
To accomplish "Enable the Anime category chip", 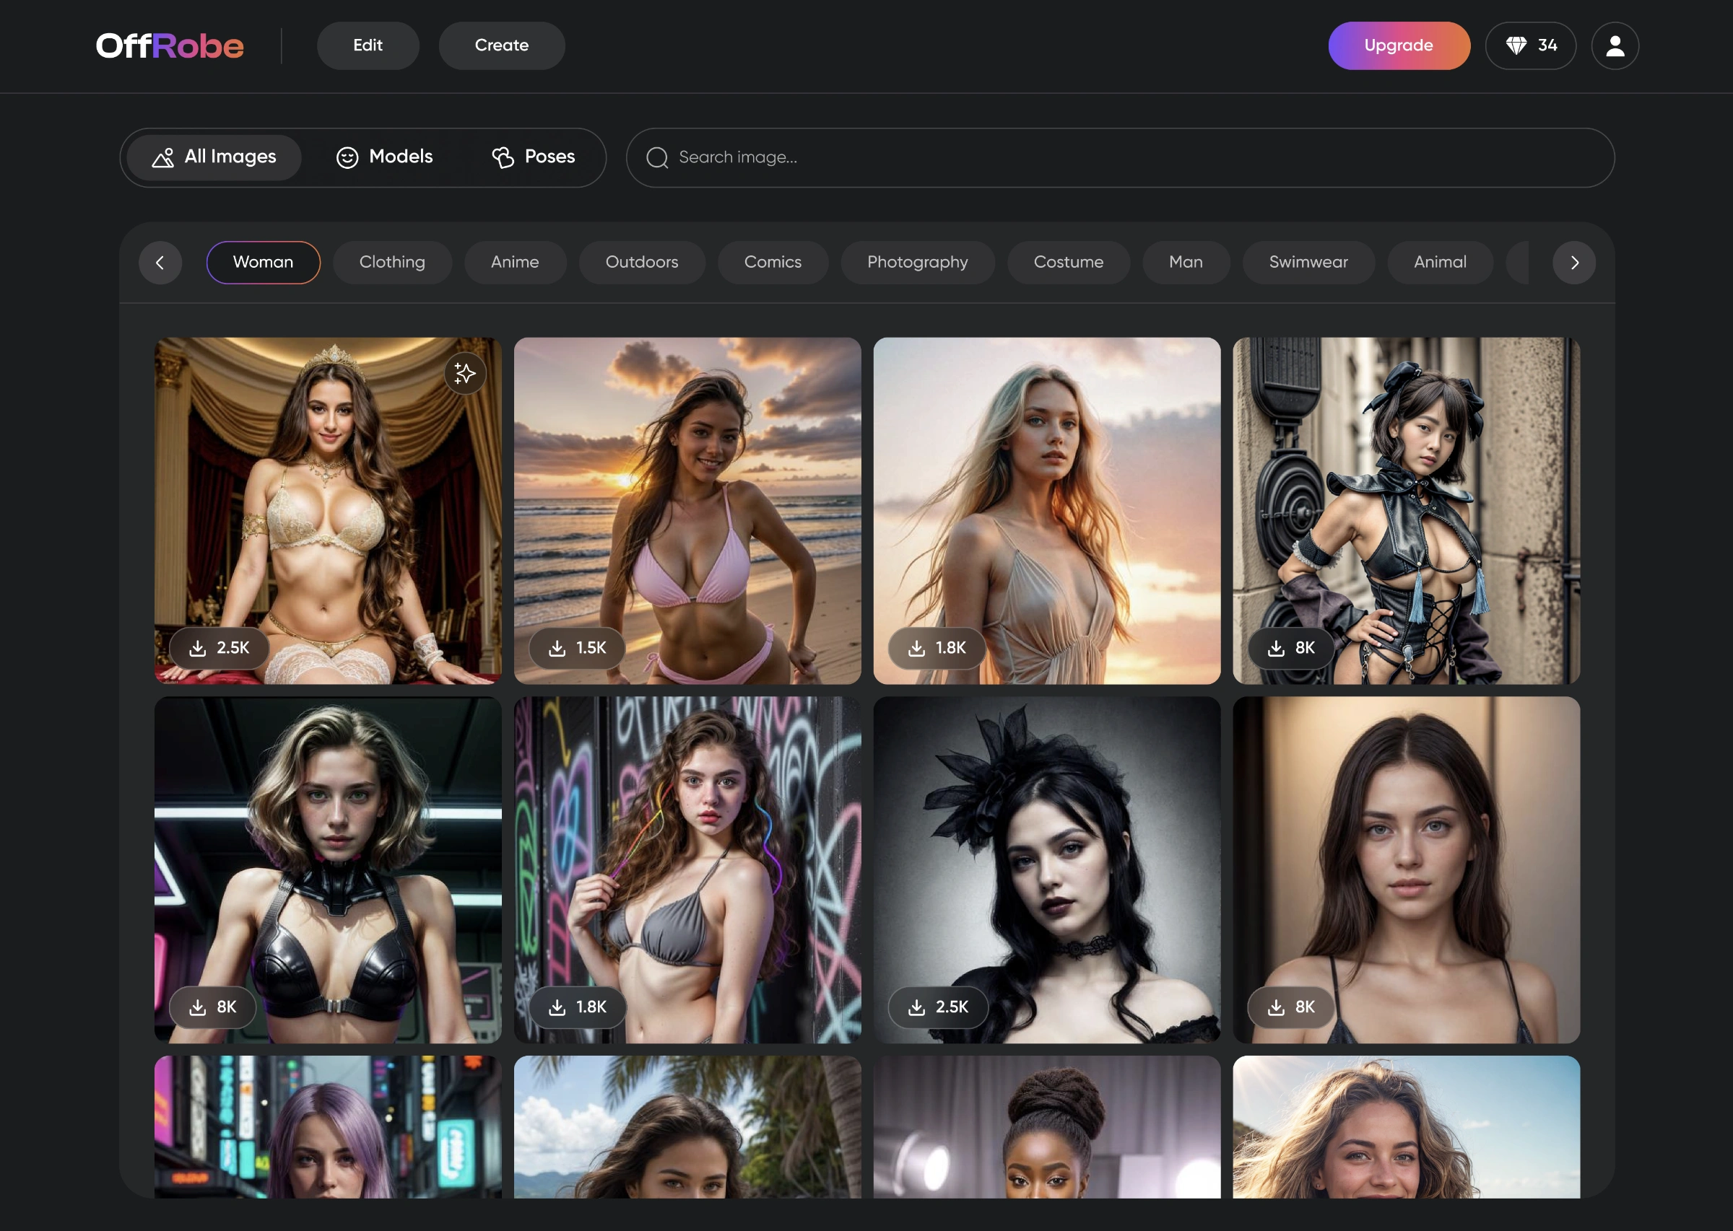I will (x=514, y=262).
